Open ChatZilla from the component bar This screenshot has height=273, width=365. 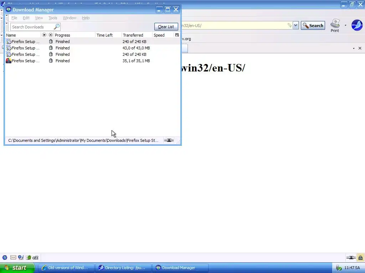35,257
